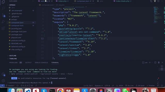165x92 pixels.
Task: Switch branch via master in status bar
Action: [10, 86]
